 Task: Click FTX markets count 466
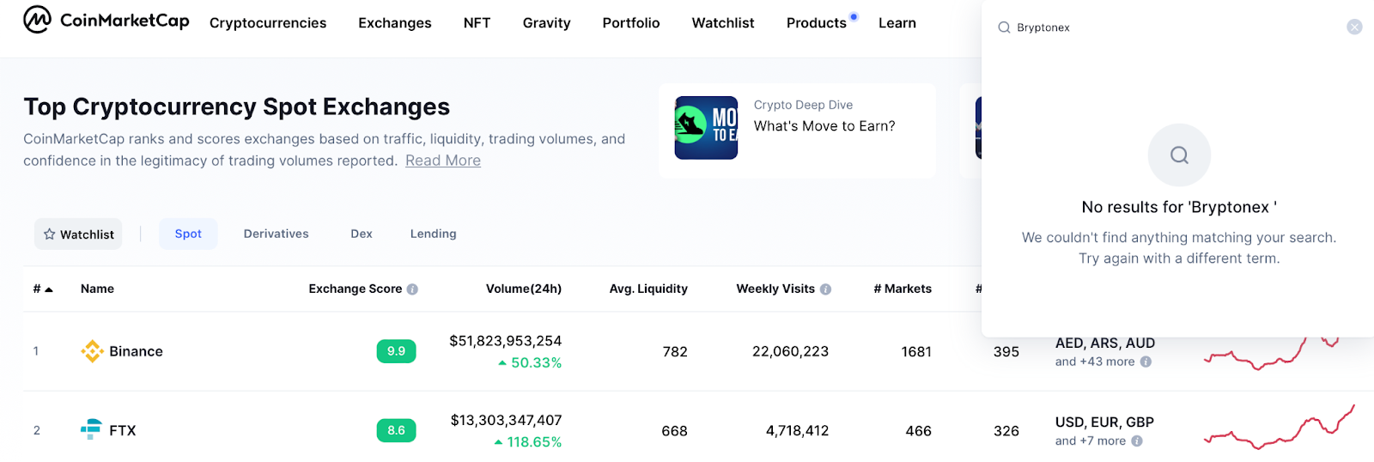(x=918, y=431)
